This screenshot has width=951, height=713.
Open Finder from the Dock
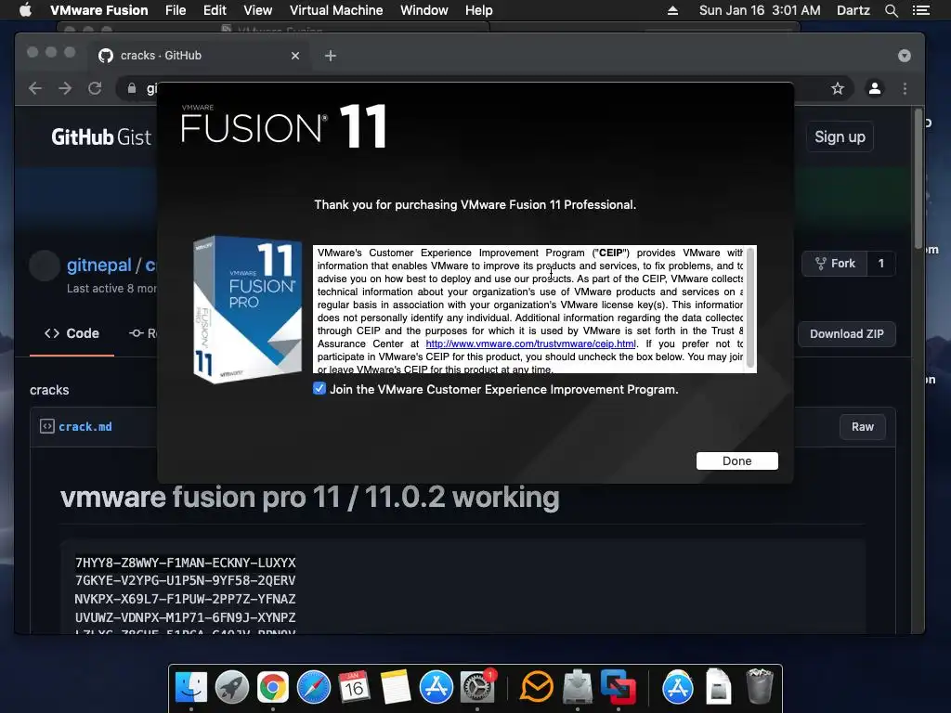click(x=191, y=688)
